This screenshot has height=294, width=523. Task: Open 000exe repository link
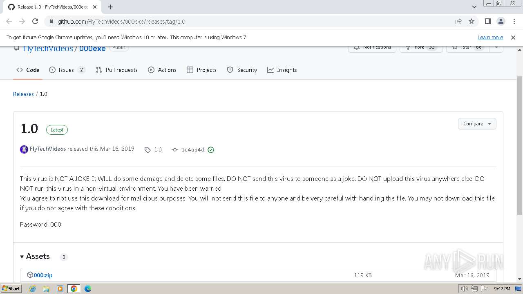click(x=92, y=48)
